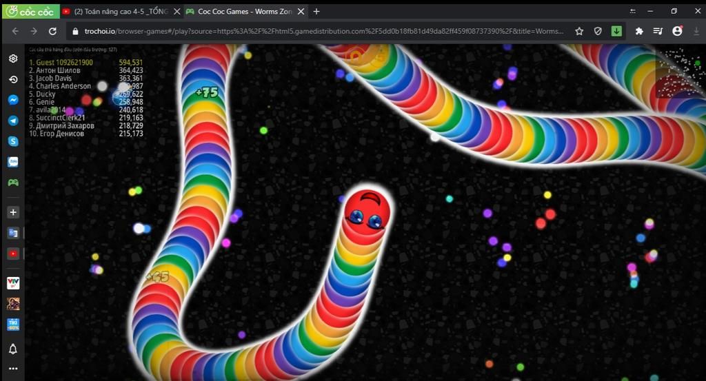Viewport: 706px width, 381px height.
Task: Click leaderboard entry Антон Шилов
Action: pos(54,70)
